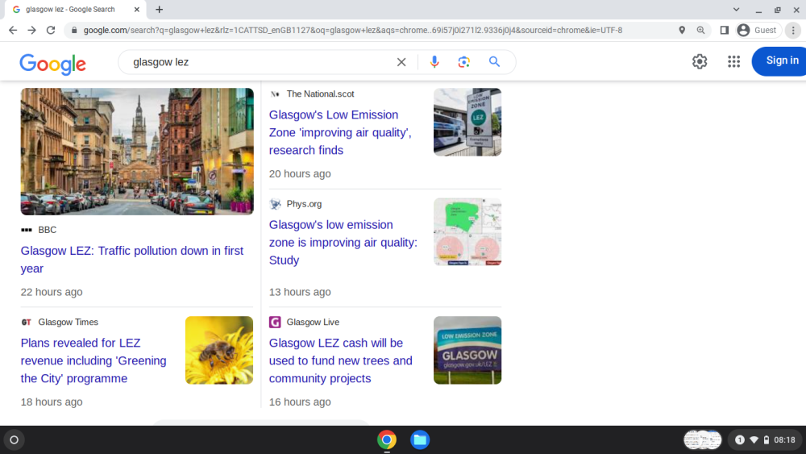The image size is (806, 454).
Task: Open Chrome from the shelf
Action: (387, 440)
